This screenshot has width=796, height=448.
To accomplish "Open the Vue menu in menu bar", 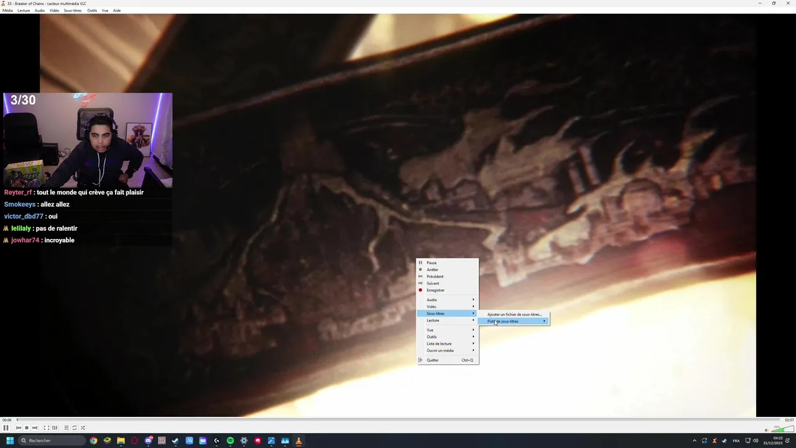I will coord(105,11).
